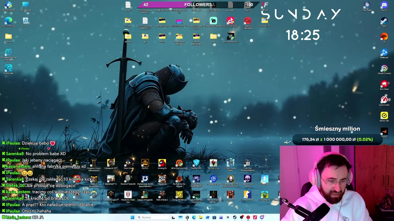Open Thunderstore Mod Manager shortcut
Screen dimensions: 394x221
(x=8, y=55)
